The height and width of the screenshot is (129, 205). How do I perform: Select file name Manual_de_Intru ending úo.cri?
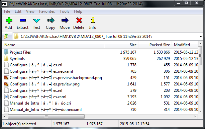pyautogui.click(x=40, y=103)
